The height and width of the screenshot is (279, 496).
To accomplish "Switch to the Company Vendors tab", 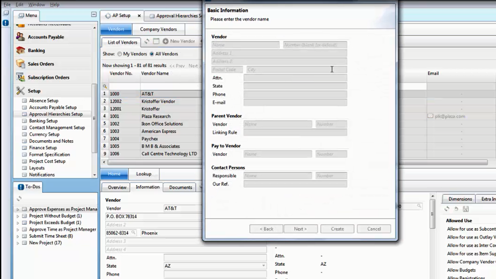I will click(x=158, y=29).
